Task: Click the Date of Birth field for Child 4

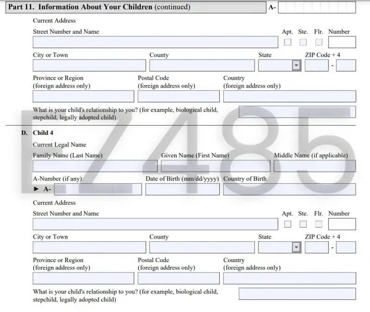Action: [x=182, y=189]
